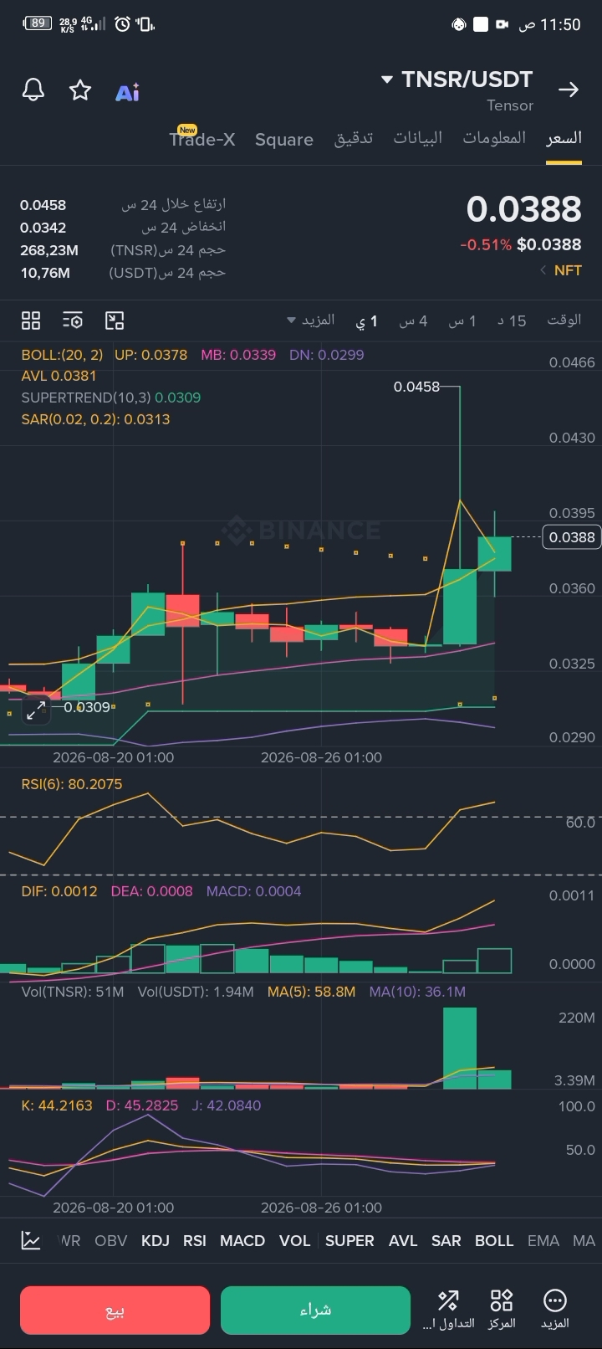This screenshot has width=602, height=1349.
Task: Tap the 24h TNSR volume 268,23M
Action: 49,250
